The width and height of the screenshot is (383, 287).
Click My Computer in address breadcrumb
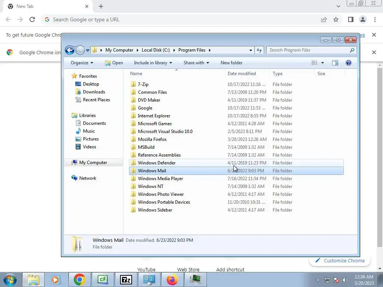(119, 50)
